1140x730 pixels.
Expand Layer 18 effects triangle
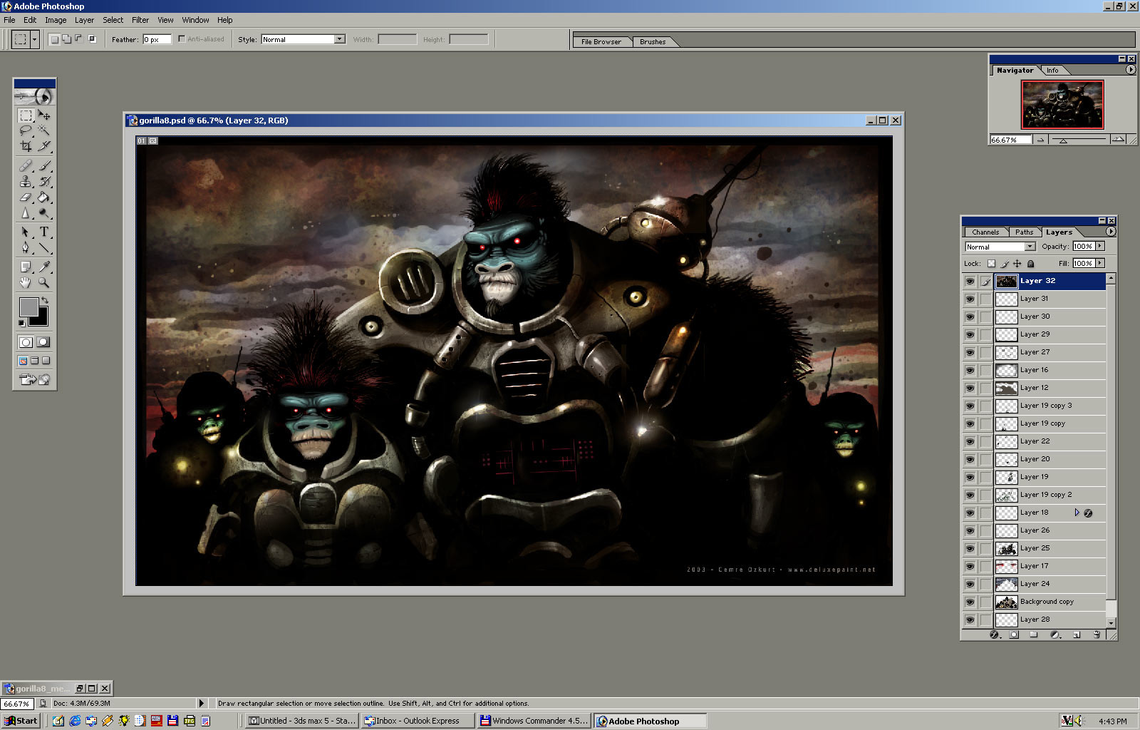pos(1077,513)
